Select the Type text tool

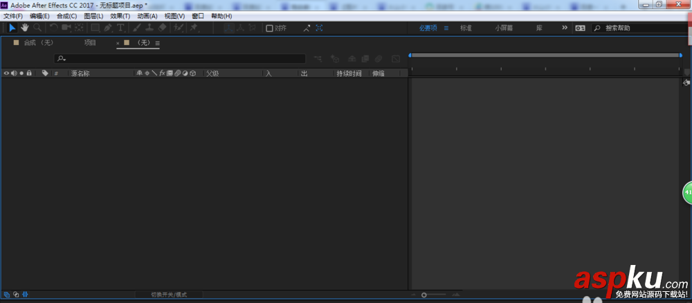[x=120, y=28]
